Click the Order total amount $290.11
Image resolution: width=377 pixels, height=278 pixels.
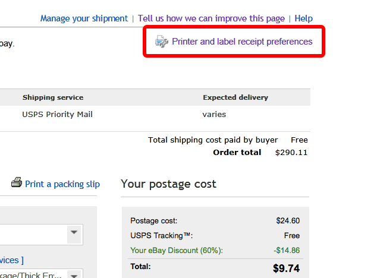[291, 152]
